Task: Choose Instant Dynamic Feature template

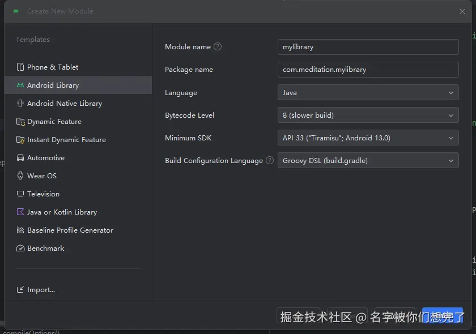Action: click(78, 140)
